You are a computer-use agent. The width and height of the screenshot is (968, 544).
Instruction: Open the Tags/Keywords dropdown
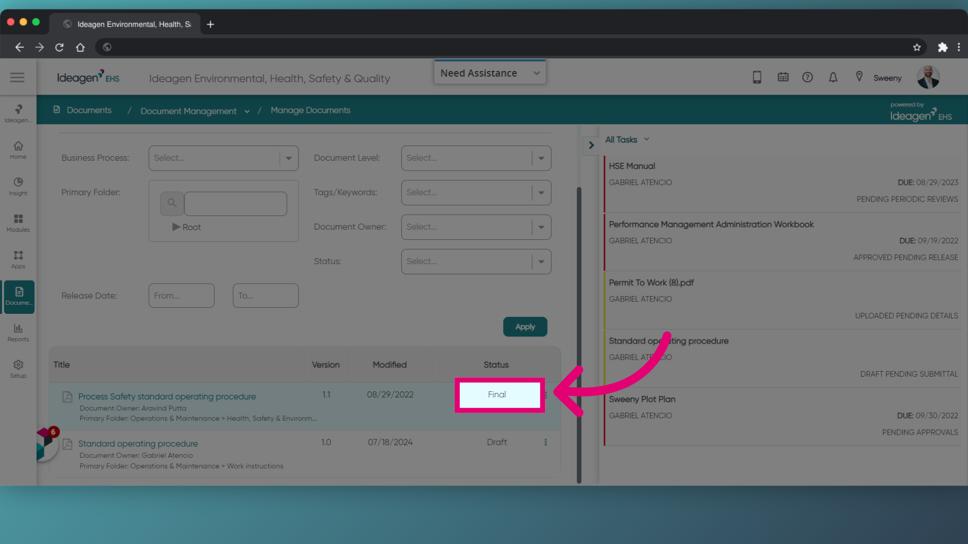click(x=476, y=192)
